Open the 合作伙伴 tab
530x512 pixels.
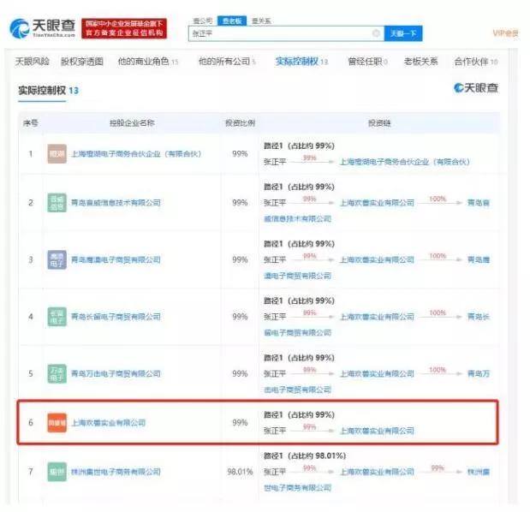click(x=476, y=62)
